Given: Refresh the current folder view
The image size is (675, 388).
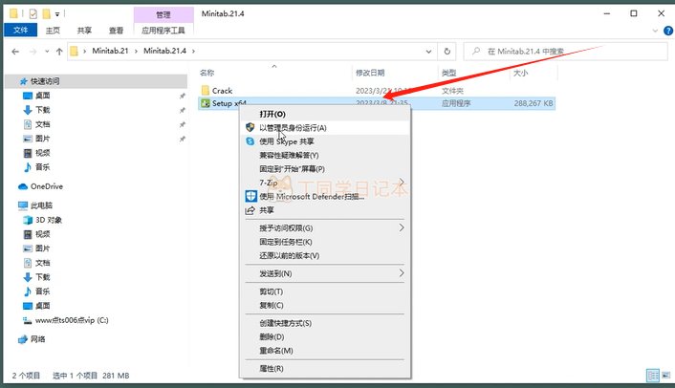Looking at the screenshot, I should tap(447, 52).
